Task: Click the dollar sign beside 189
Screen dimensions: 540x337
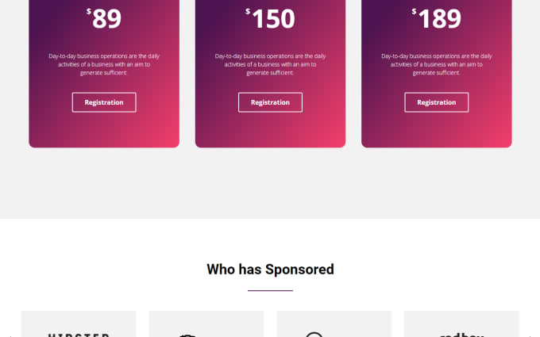Action: [414, 11]
